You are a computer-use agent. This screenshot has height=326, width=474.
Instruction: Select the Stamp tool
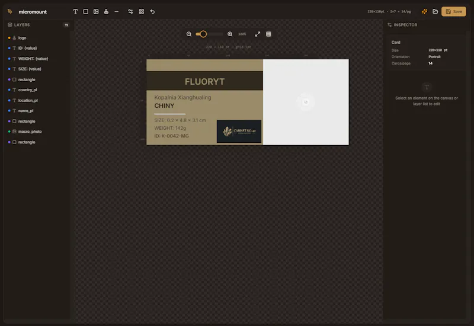pyautogui.click(x=106, y=11)
